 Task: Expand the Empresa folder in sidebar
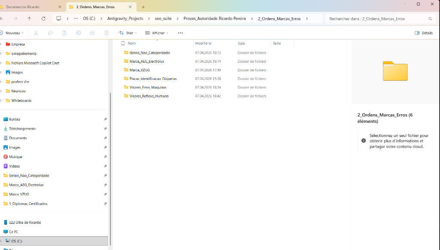[x=1, y=44]
